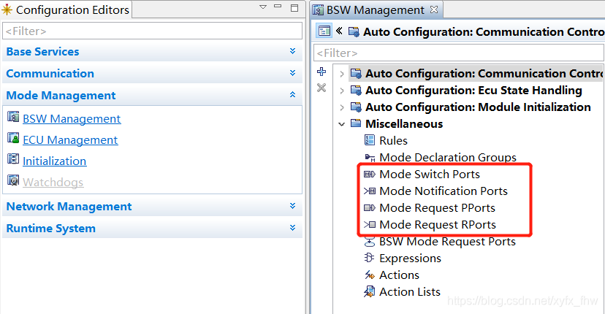Viewport: 605px width, 314px height.
Task: Open the BSW Management link
Action: pyautogui.click(x=72, y=119)
